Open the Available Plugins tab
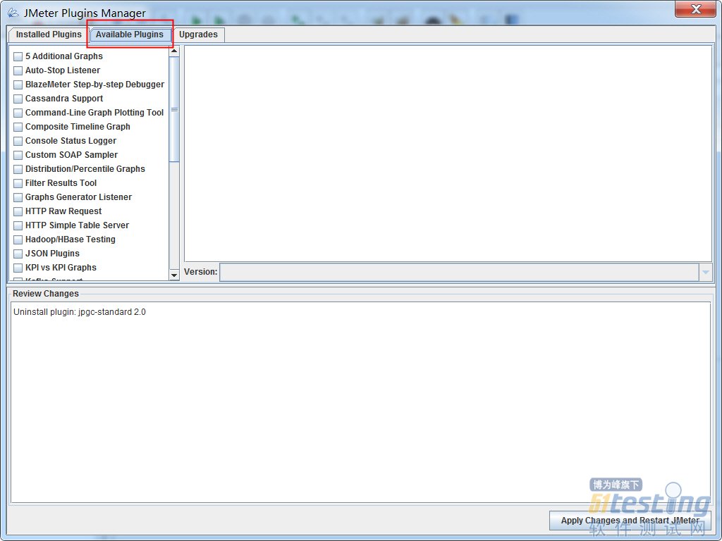The width and height of the screenshot is (722, 541). [x=130, y=35]
